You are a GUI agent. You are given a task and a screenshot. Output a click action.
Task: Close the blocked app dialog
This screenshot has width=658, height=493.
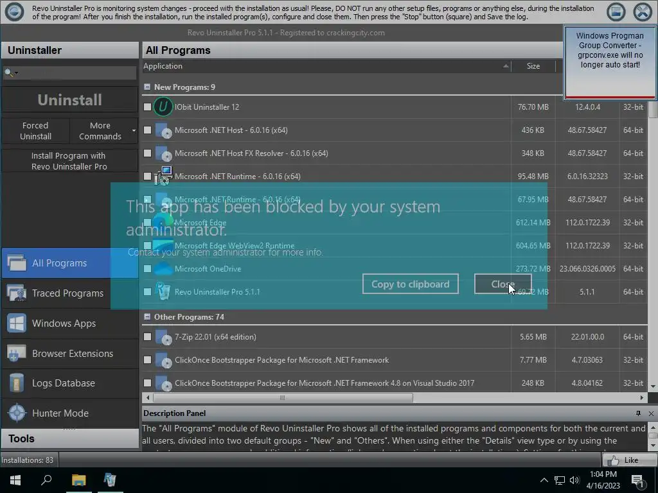coord(502,284)
